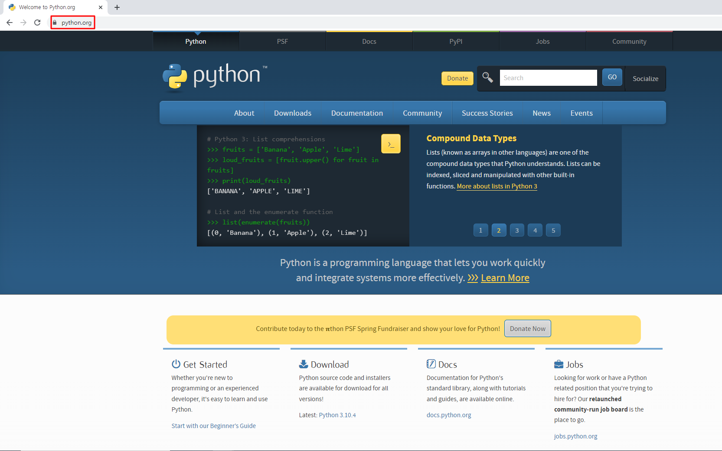Image resolution: width=722 pixels, height=451 pixels.
Task: Click into the Search input field
Action: pyautogui.click(x=549, y=78)
